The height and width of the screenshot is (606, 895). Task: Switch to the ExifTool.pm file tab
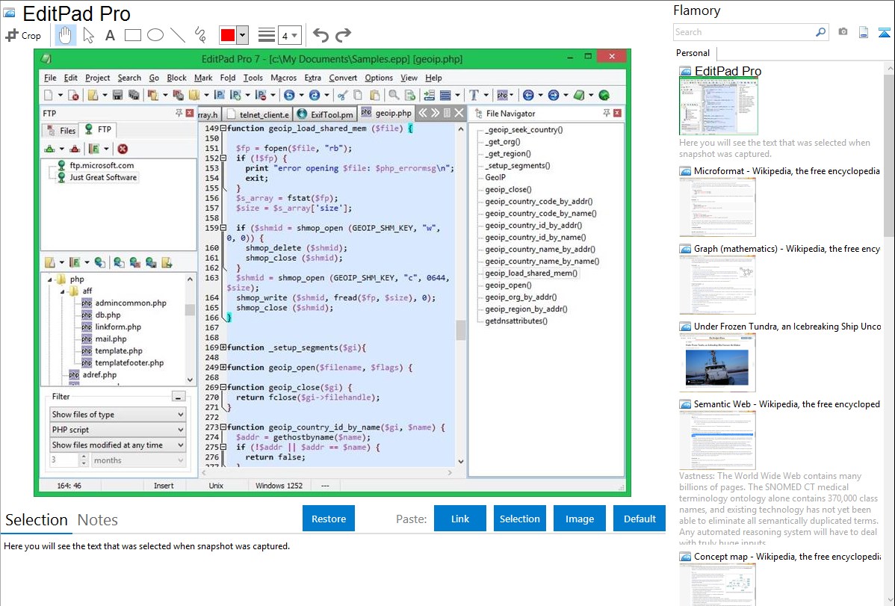[x=326, y=114]
